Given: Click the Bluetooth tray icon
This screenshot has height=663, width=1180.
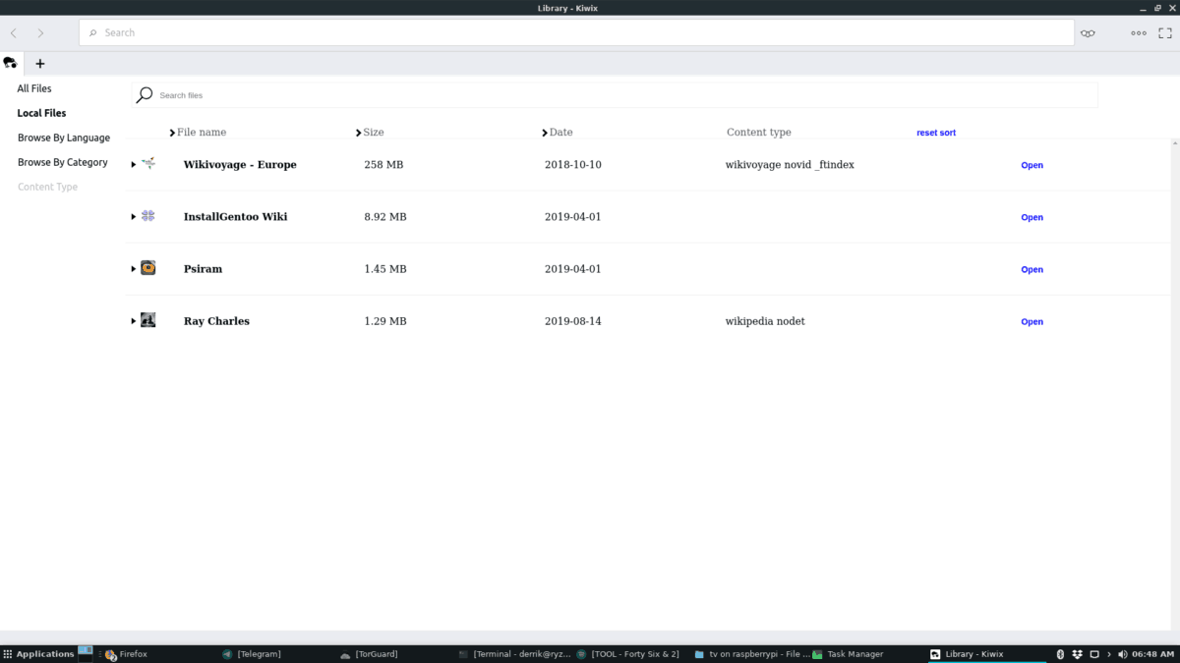Looking at the screenshot, I should [x=1061, y=654].
